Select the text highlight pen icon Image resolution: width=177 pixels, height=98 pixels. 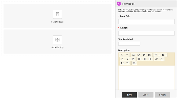coord(156,55)
